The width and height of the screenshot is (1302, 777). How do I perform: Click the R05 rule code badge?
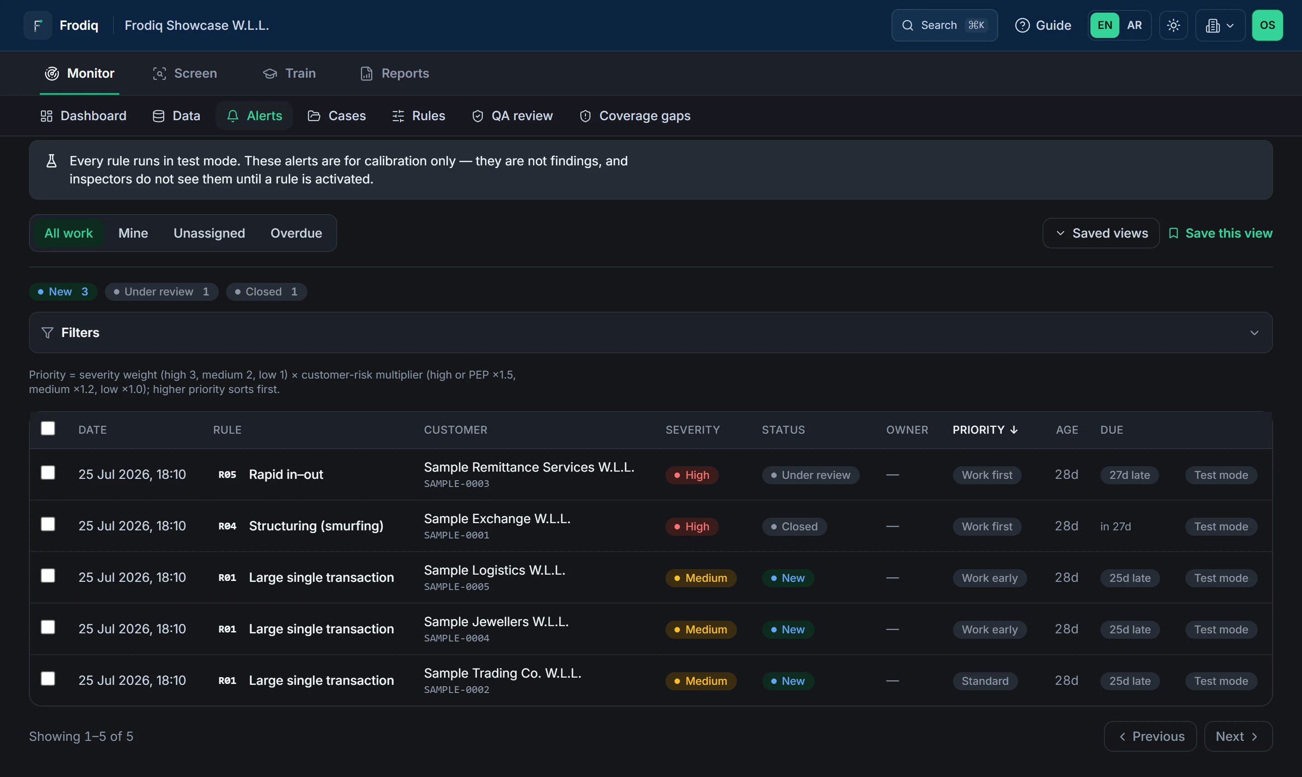tap(227, 474)
